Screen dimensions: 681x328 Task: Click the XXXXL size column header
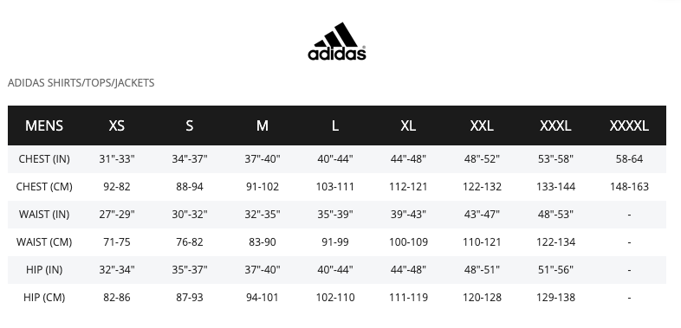(629, 125)
